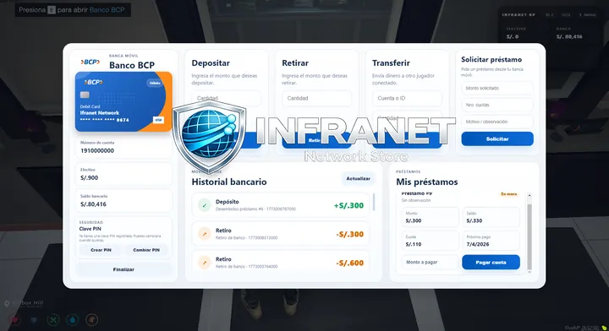Click the loan Monto S/.300 box
Screen dimensions: 609x331
pos(430,217)
